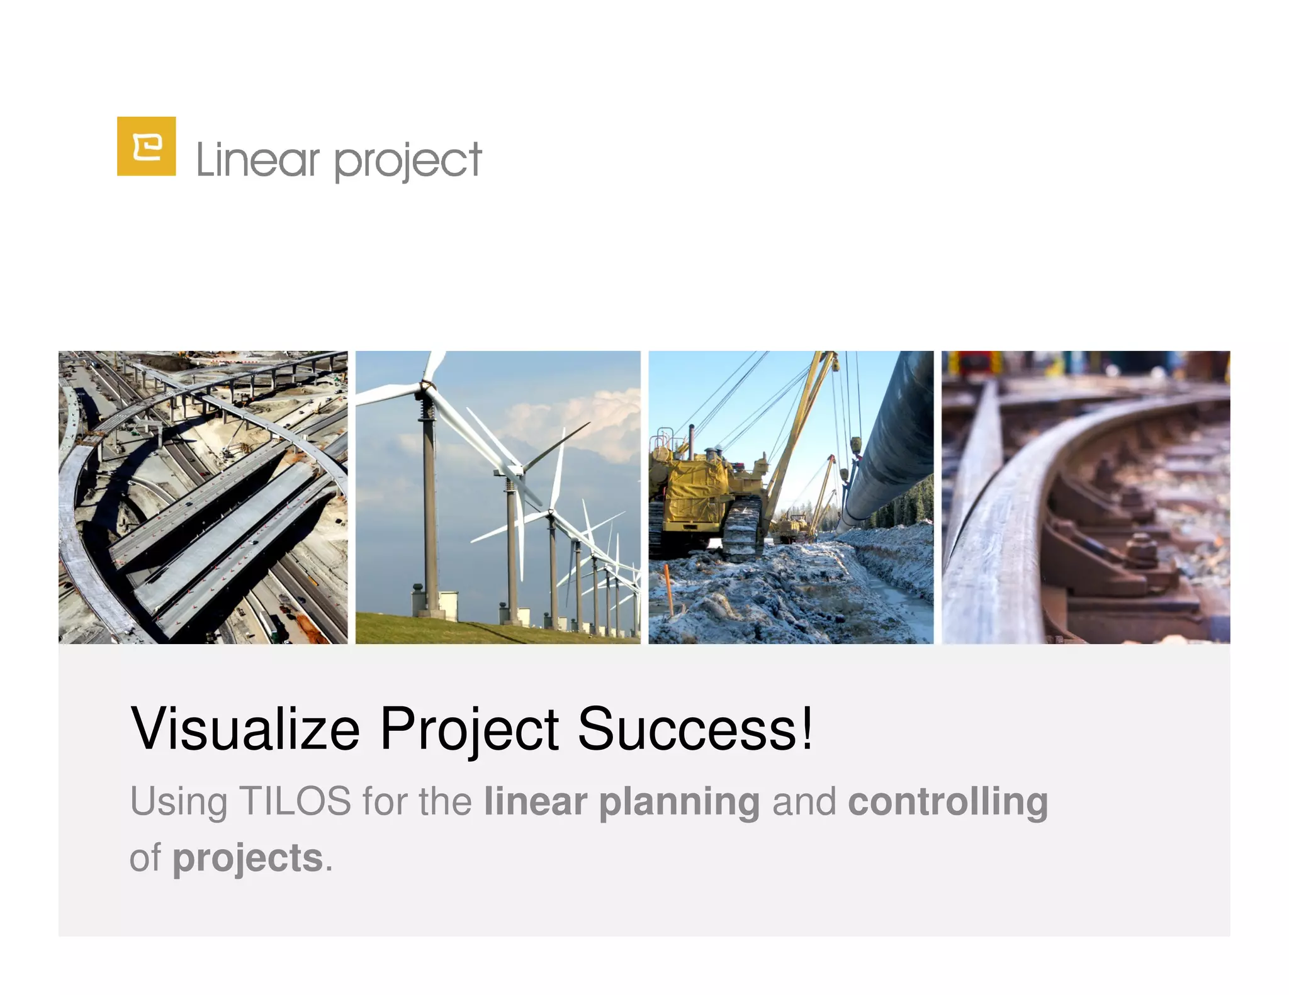This screenshot has height=995, width=1289.
Task: Select the wind turbines photo
Action: [x=498, y=497]
